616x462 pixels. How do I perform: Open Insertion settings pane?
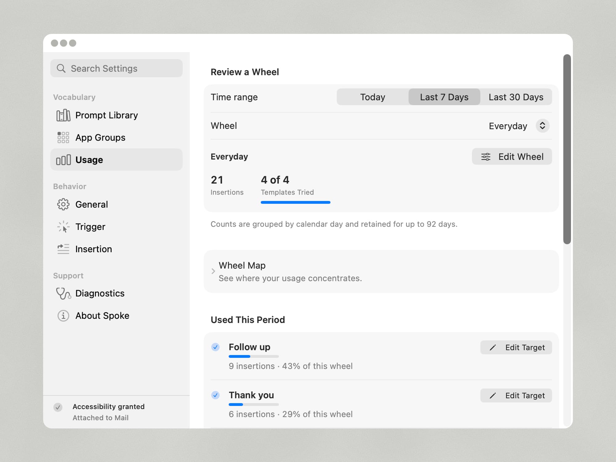(x=116, y=249)
